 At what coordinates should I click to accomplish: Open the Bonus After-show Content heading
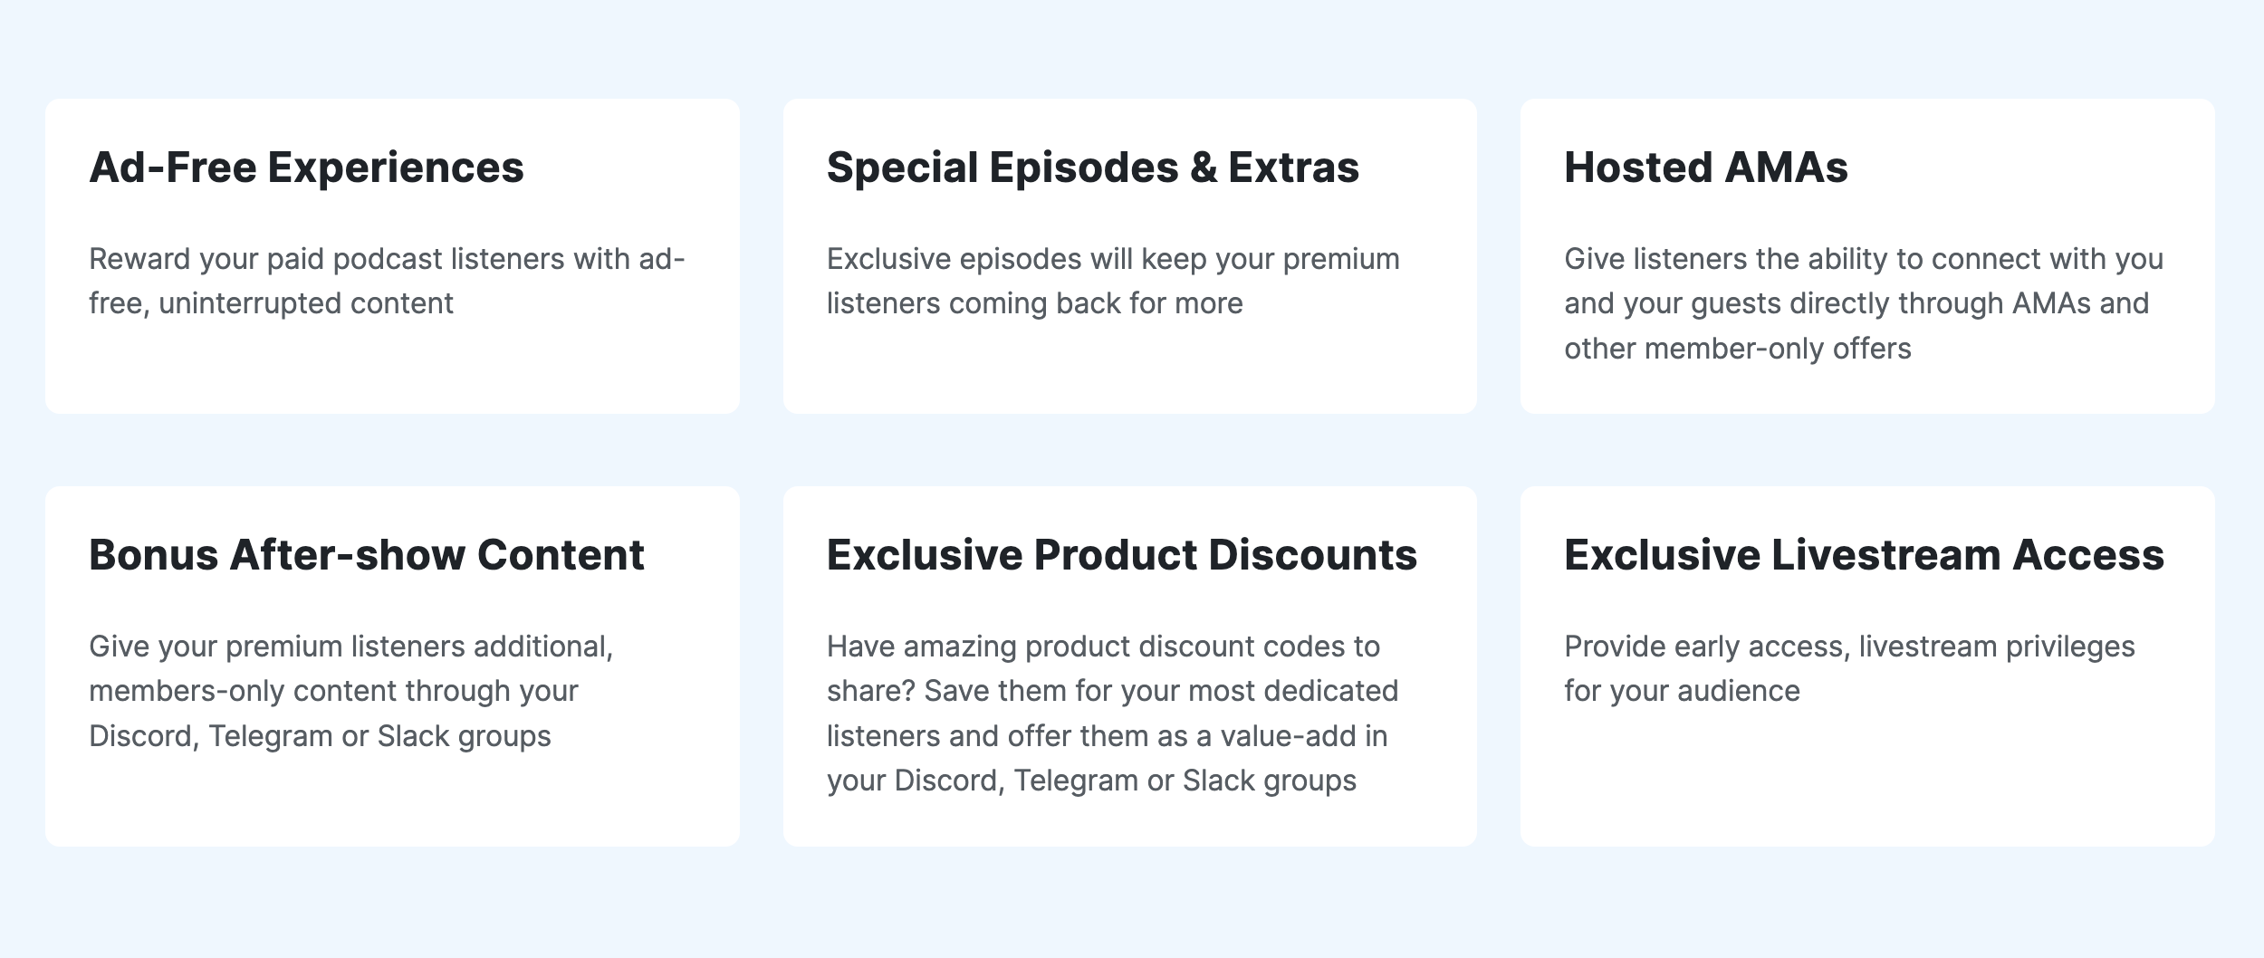(367, 555)
